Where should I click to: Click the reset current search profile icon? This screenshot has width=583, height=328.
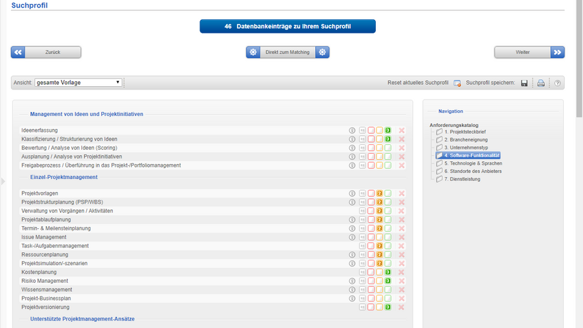(x=457, y=83)
